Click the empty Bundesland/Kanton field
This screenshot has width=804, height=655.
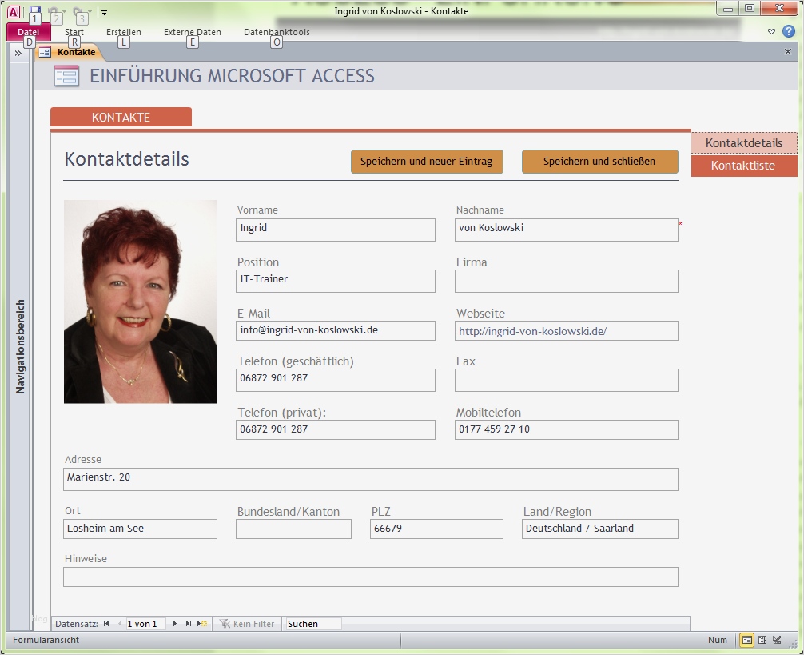(293, 529)
